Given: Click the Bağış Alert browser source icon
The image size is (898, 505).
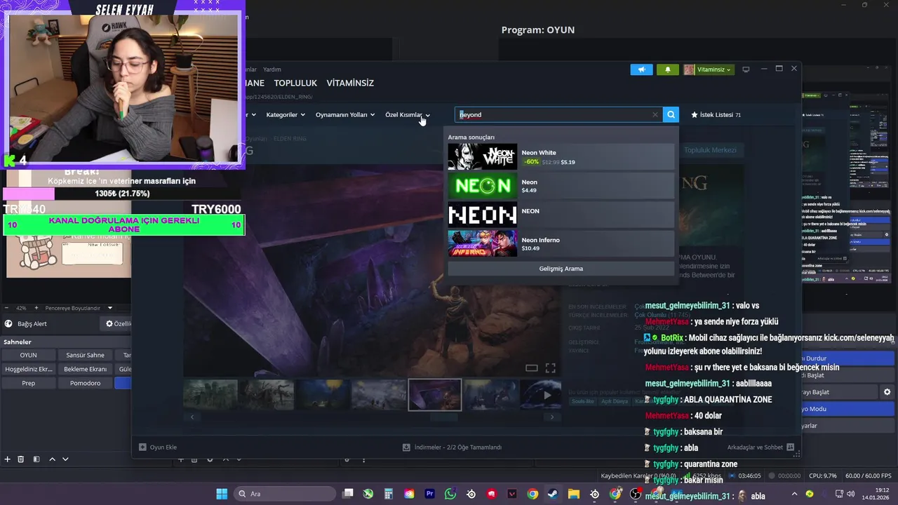Looking at the screenshot, I should [8, 324].
